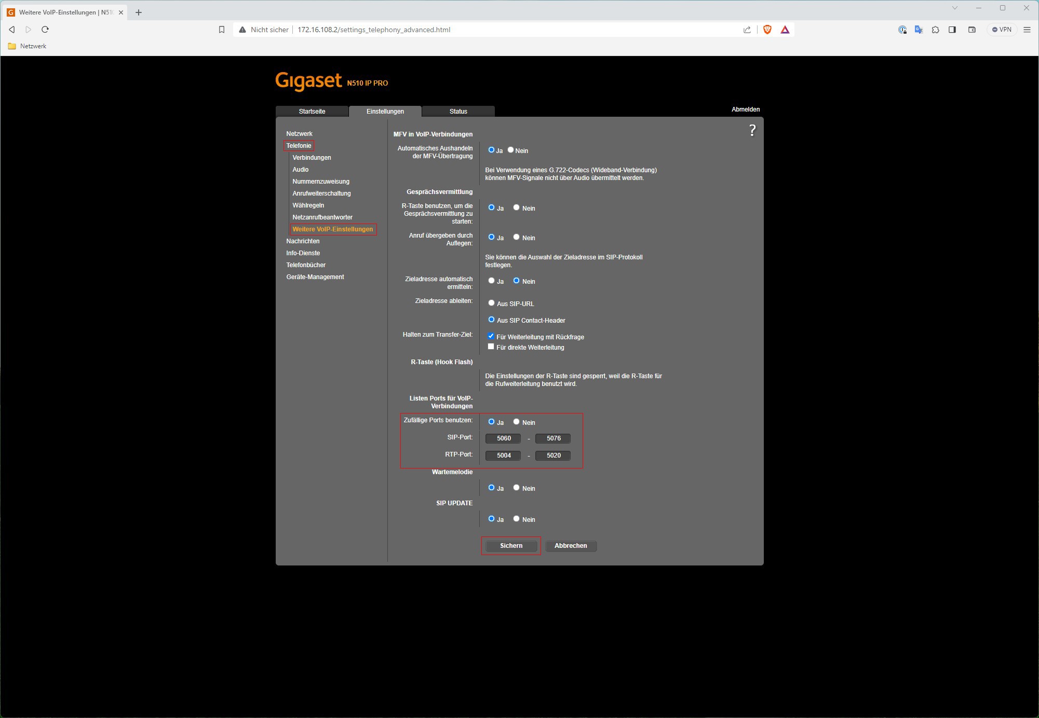Check 'Für direkte Weiterleitung' checkbox

click(x=491, y=347)
